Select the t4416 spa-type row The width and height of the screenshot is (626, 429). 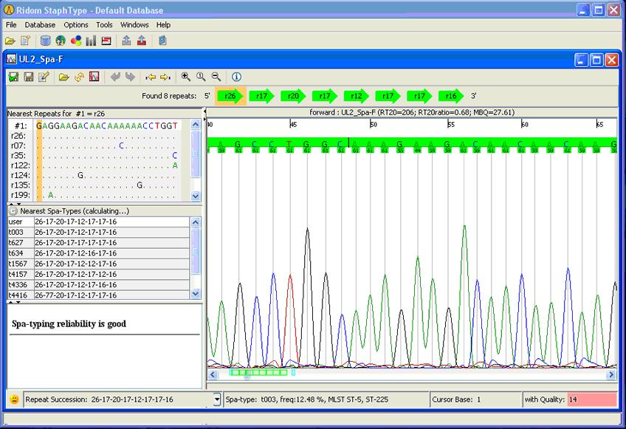pyautogui.click(x=98, y=295)
